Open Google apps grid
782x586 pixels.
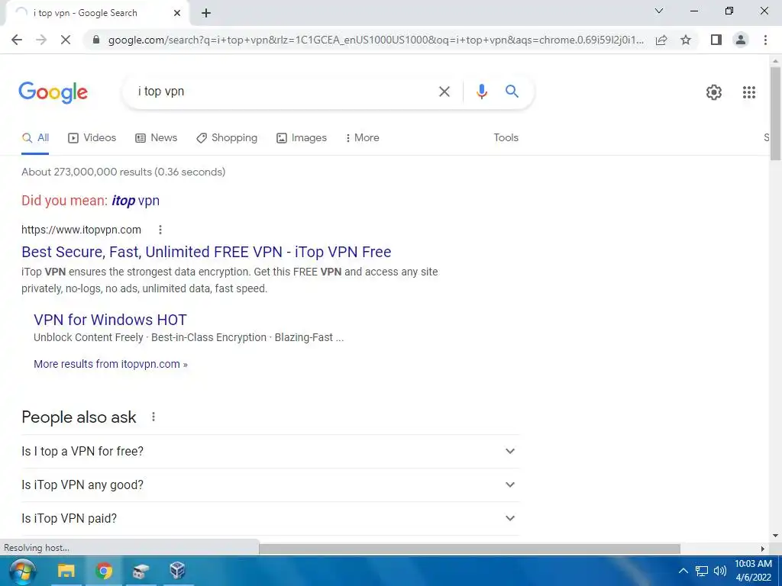(x=748, y=92)
